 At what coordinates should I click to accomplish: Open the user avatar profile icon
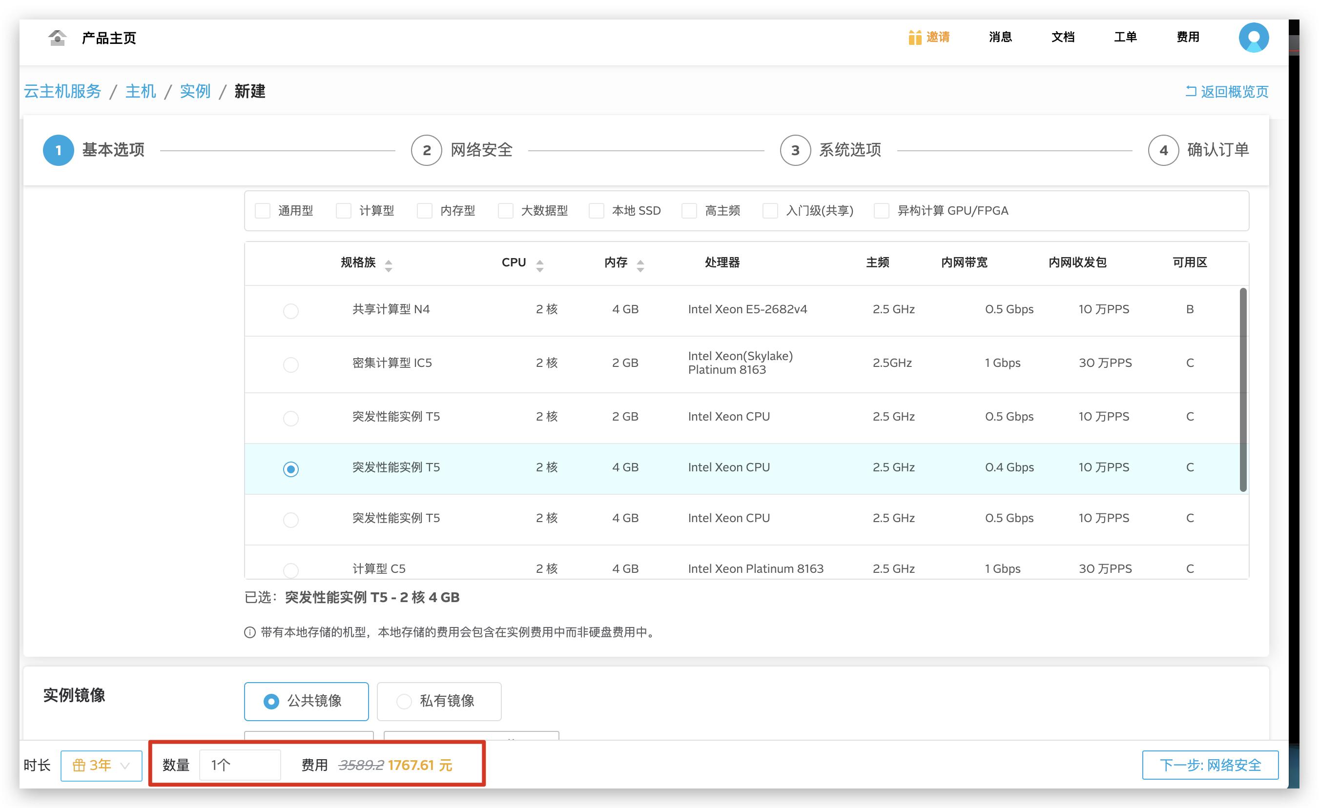pos(1253,38)
